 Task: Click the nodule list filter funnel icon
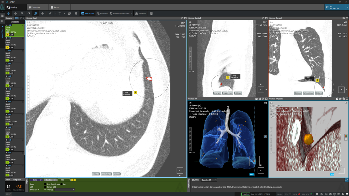(x=20, y=18)
